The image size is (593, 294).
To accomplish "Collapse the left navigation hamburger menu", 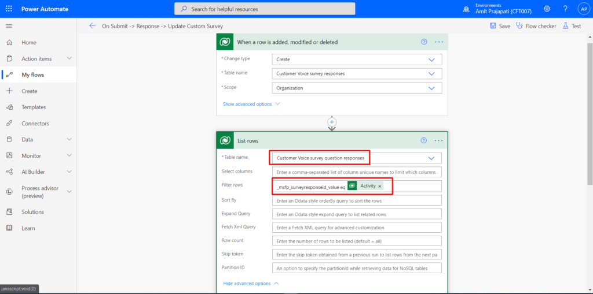I will pyautogui.click(x=9, y=26).
